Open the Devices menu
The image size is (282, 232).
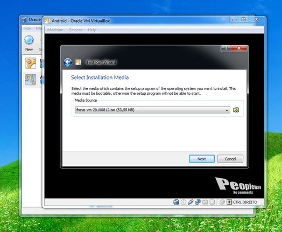point(75,30)
